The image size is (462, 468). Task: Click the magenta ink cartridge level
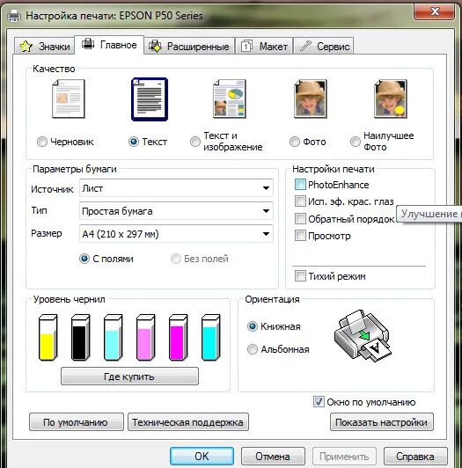tap(178, 337)
